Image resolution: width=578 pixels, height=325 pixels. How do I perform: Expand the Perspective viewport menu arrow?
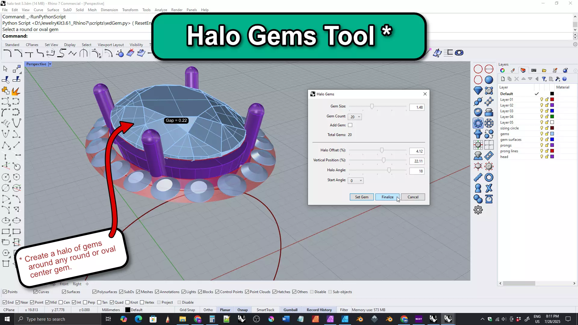click(x=50, y=64)
